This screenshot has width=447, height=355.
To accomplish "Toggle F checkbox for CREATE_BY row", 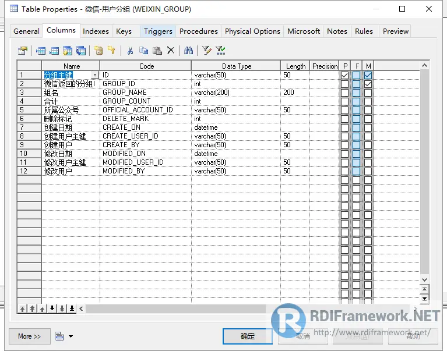I will 356,145.
